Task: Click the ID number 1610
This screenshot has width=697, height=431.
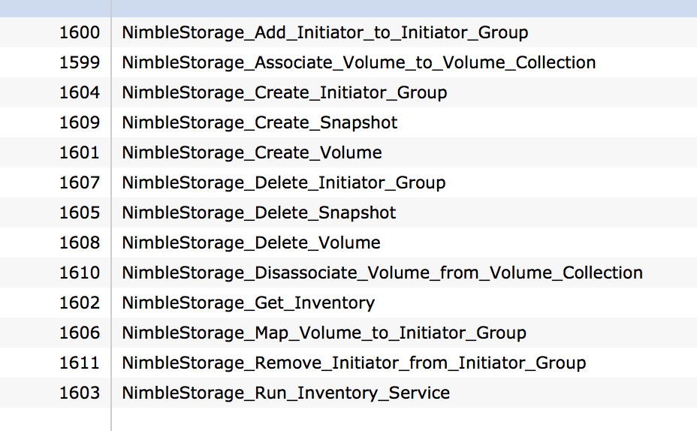Action: pyautogui.click(x=80, y=273)
